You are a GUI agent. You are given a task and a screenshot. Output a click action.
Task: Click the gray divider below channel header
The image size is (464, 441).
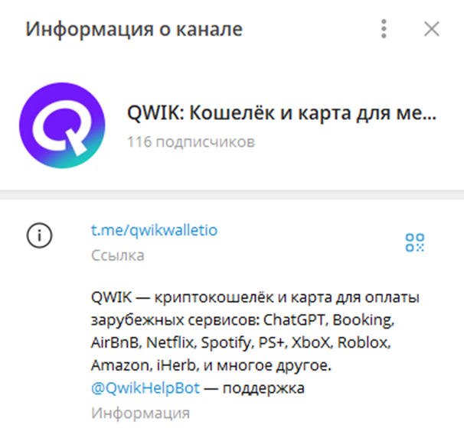pos(232,195)
